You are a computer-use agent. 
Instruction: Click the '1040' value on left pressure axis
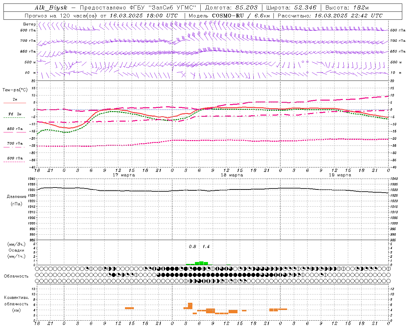(32, 179)
